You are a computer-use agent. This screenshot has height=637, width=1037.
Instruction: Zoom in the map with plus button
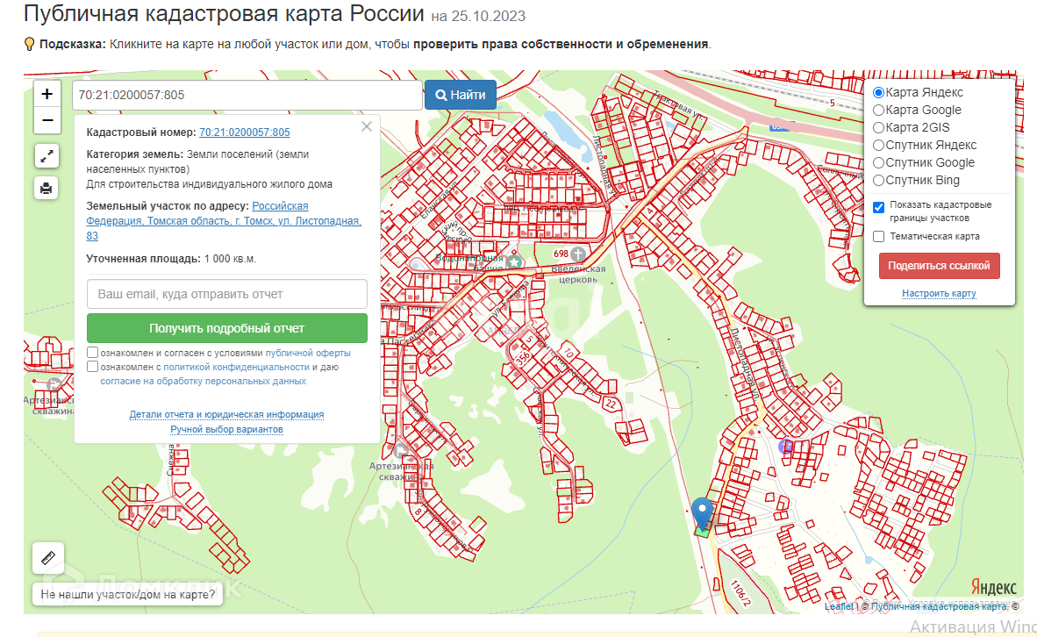(47, 94)
